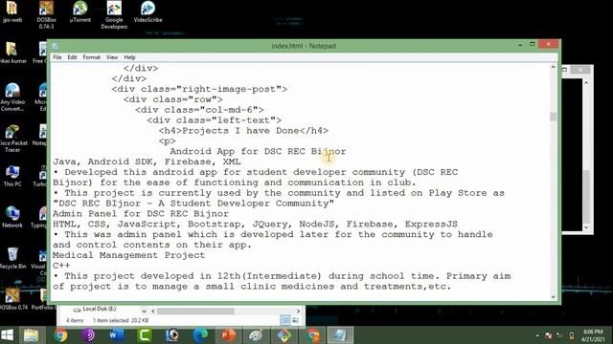Open the Paint palette taskbar icon
The width and height of the screenshot is (613, 344).
[x=257, y=335]
